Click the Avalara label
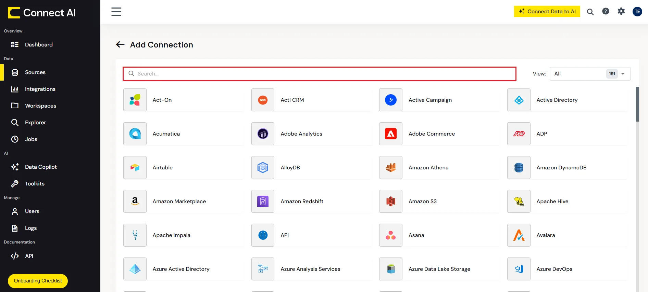 point(546,235)
